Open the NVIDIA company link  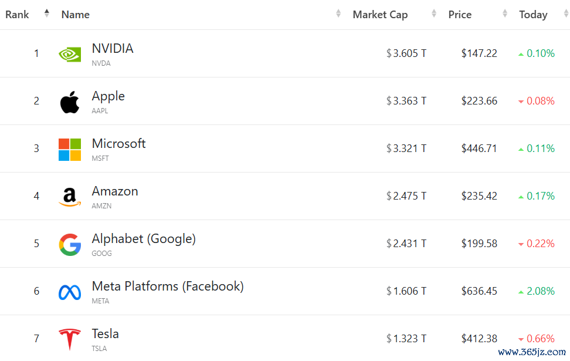(x=113, y=48)
